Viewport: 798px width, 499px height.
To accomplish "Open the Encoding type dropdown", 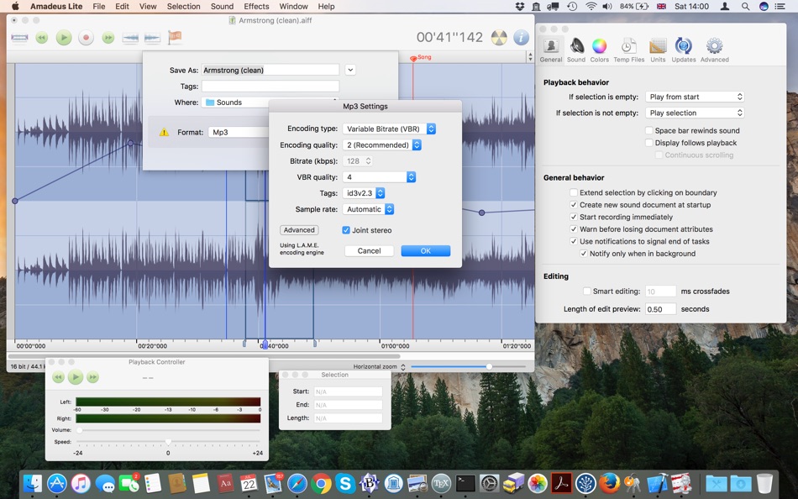I will coord(387,129).
